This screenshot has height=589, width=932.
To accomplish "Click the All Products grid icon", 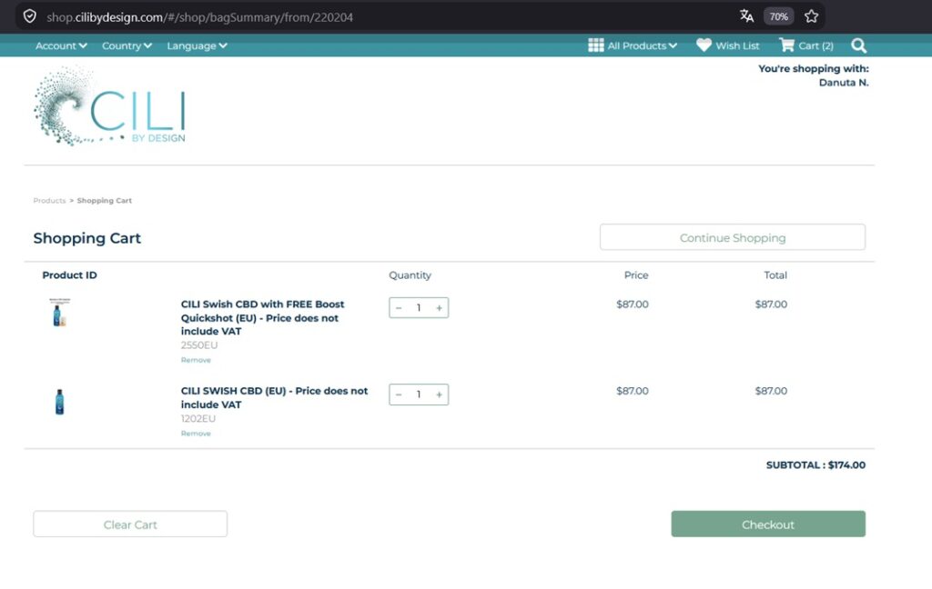I will (x=595, y=45).
